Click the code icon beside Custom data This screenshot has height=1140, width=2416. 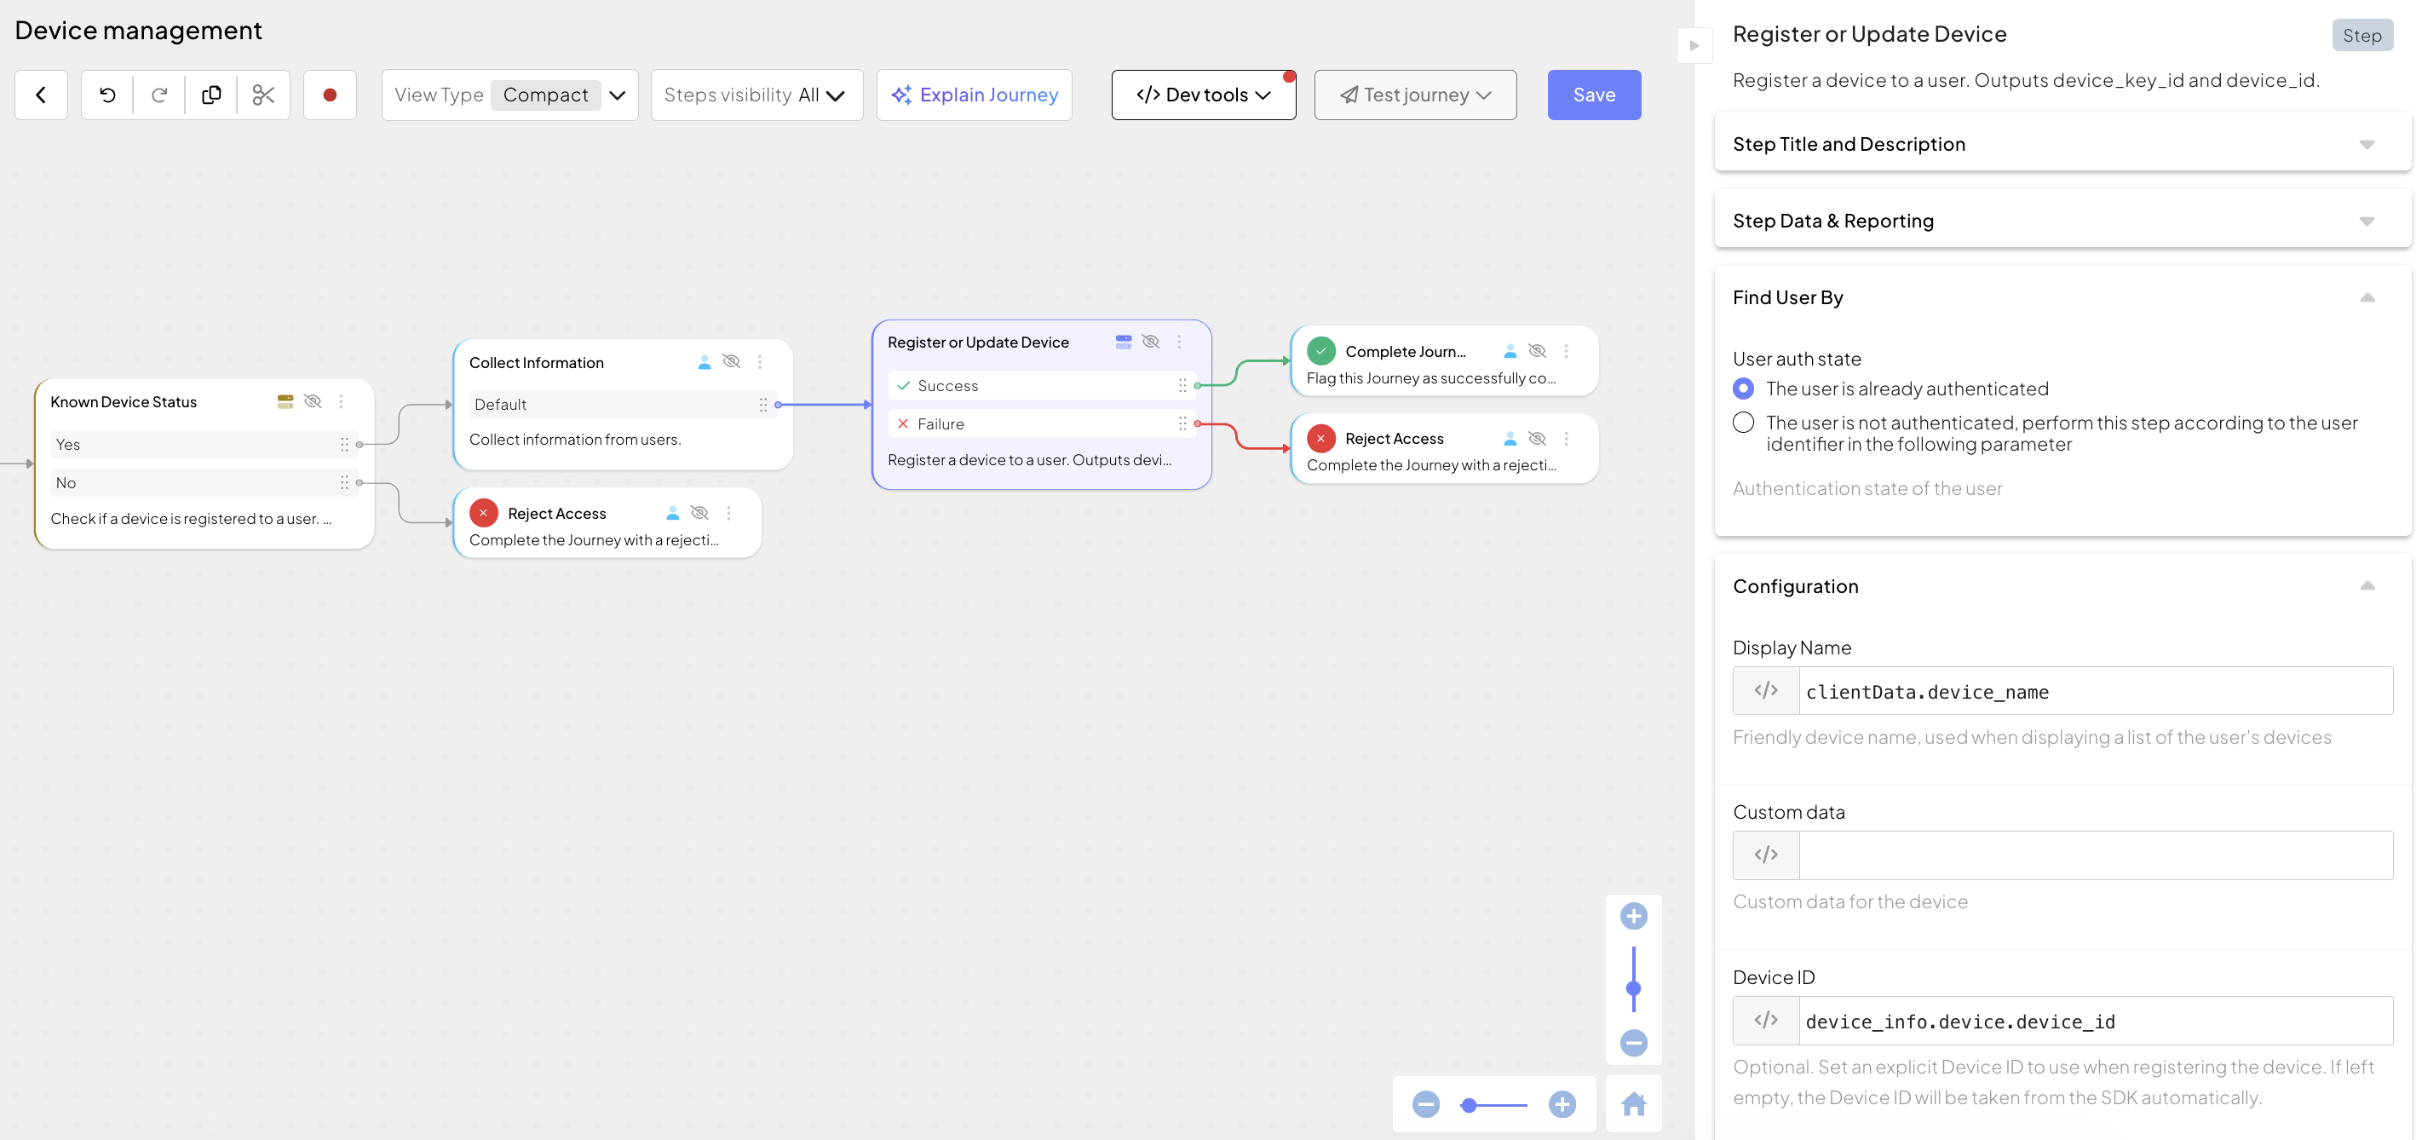(x=1766, y=855)
